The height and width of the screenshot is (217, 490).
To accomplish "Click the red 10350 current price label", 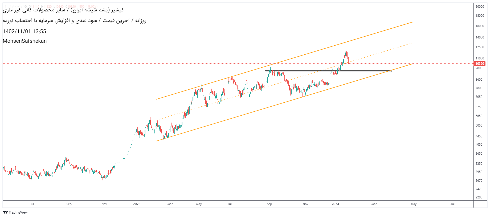I will point(480,64).
